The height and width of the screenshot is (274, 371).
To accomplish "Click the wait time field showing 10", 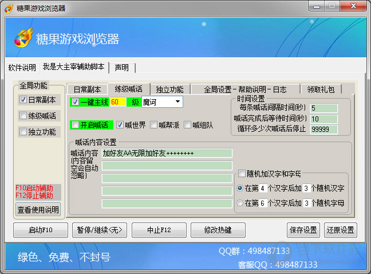I will (x=323, y=119).
